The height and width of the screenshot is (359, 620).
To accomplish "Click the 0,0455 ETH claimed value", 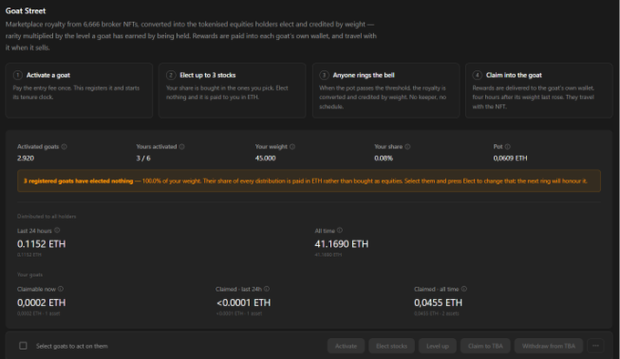I will [439, 303].
